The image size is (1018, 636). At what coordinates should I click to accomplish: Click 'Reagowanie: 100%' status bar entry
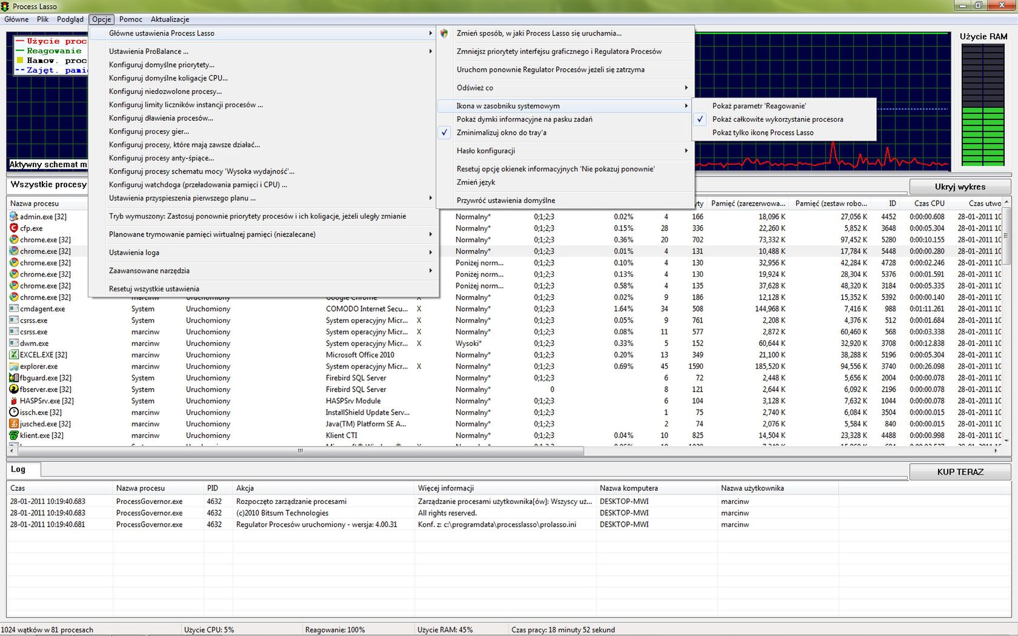335,630
